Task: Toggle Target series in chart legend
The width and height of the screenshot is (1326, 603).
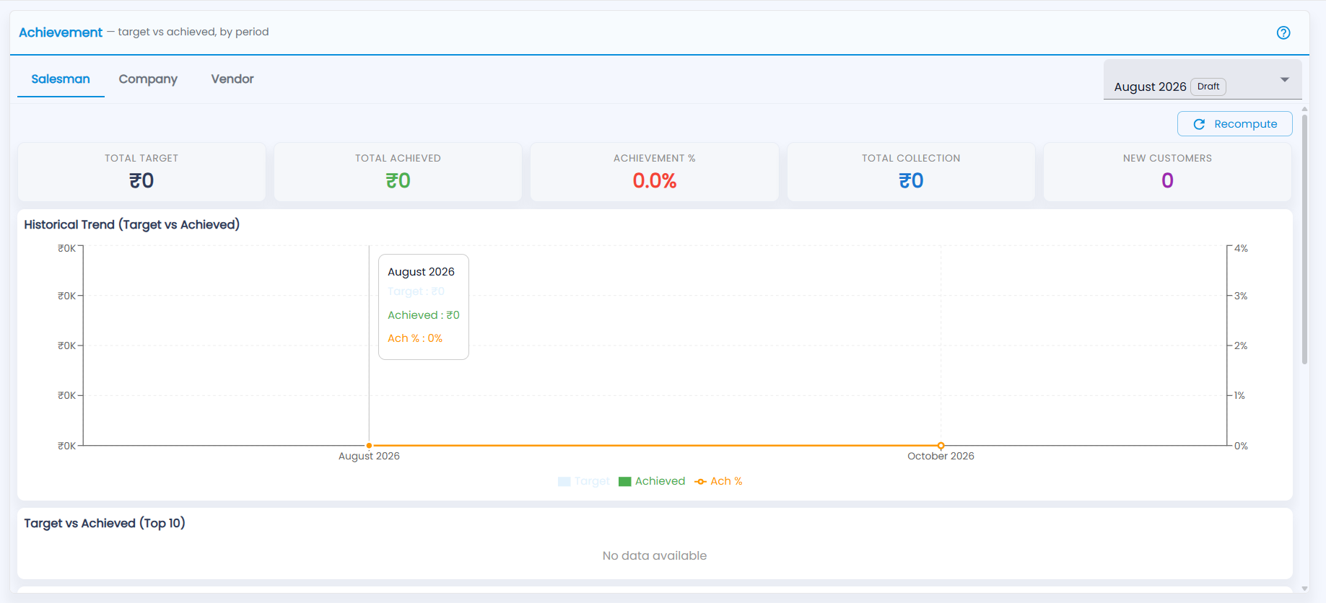Action: coord(584,481)
